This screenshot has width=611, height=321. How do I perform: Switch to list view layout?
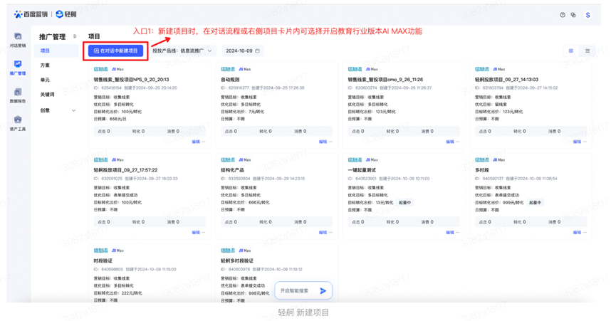click(587, 51)
